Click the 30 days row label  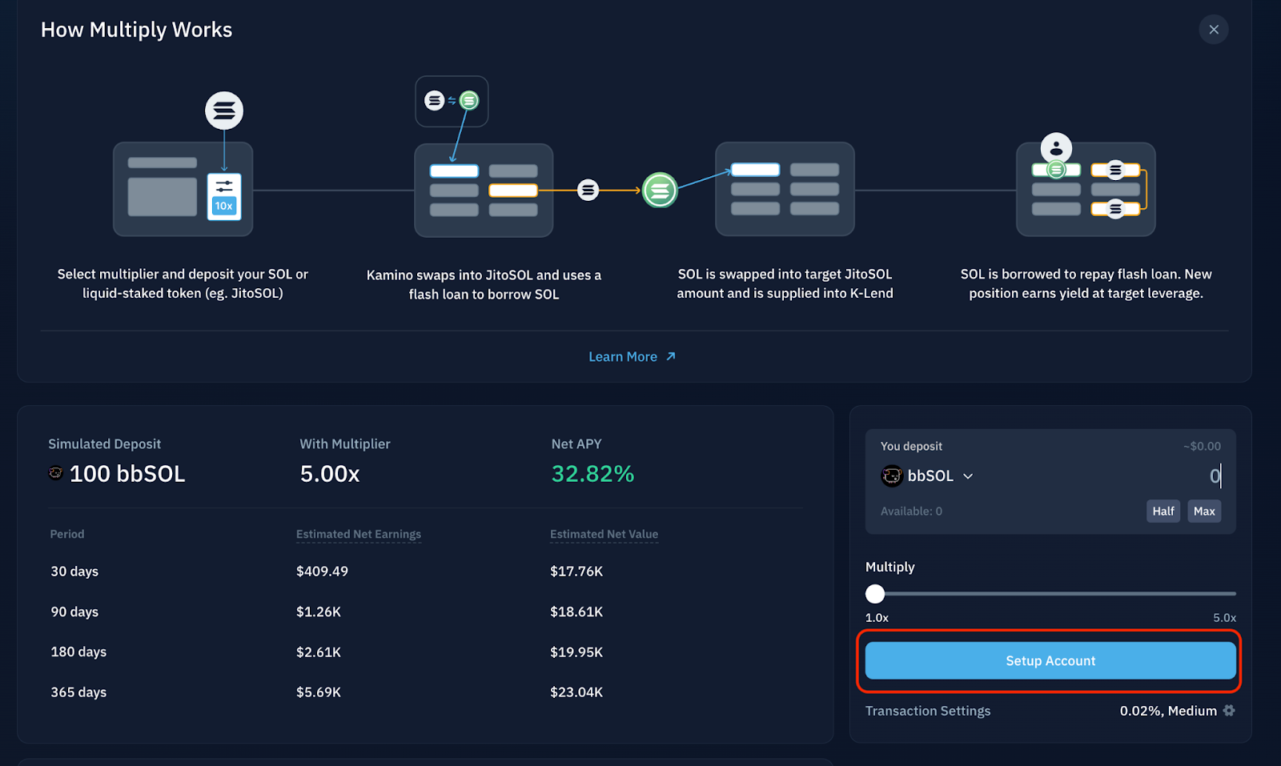(74, 571)
